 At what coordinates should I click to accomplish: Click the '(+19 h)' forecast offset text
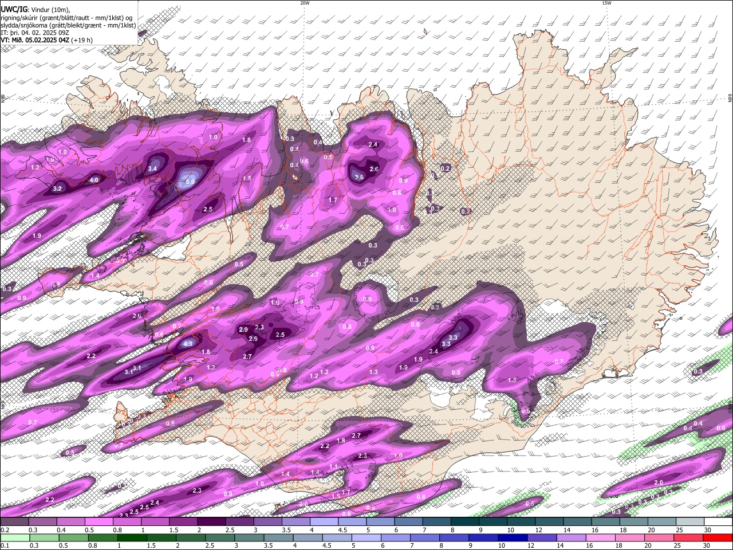[x=82, y=41]
